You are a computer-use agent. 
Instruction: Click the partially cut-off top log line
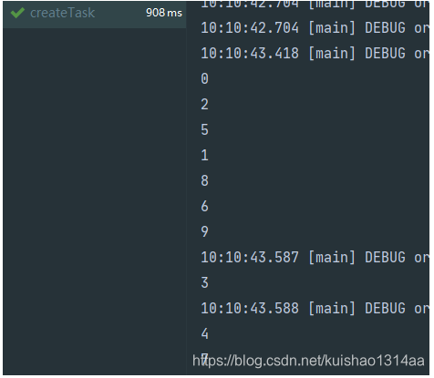point(315,5)
